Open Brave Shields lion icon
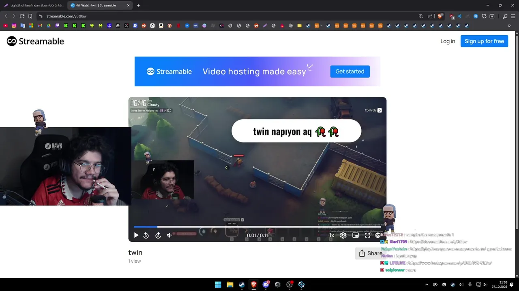Viewport: 519px width, 291px height. [440, 16]
